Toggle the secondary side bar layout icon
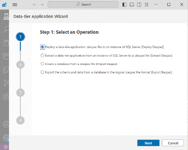 [139, 4]
